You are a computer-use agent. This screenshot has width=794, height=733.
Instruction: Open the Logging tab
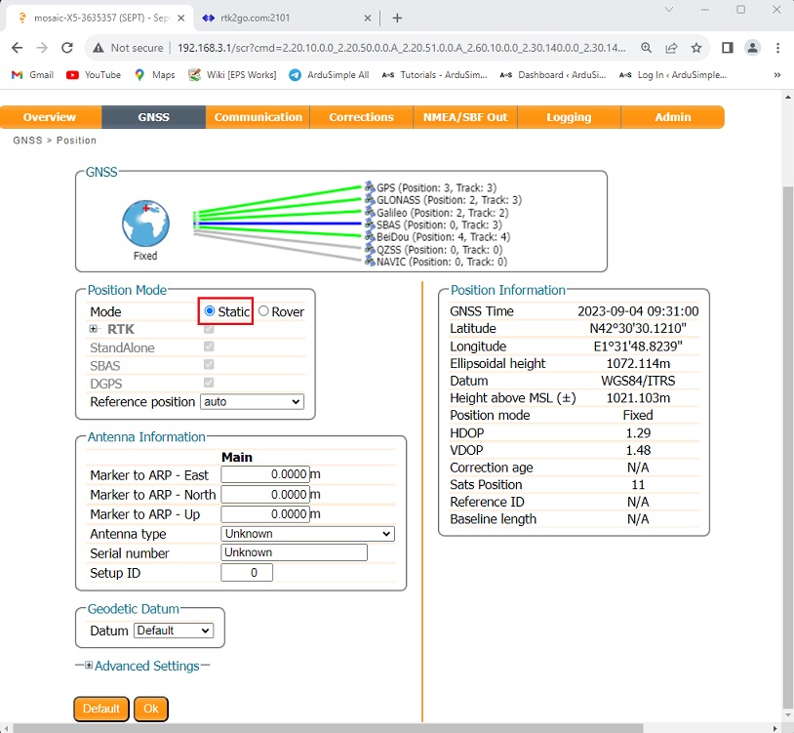click(x=569, y=117)
